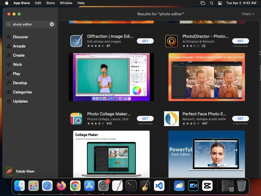Click the App Store Dock icon
This screenshot has height=196, width=261.
pyautogui.click(x=89, y=186)
